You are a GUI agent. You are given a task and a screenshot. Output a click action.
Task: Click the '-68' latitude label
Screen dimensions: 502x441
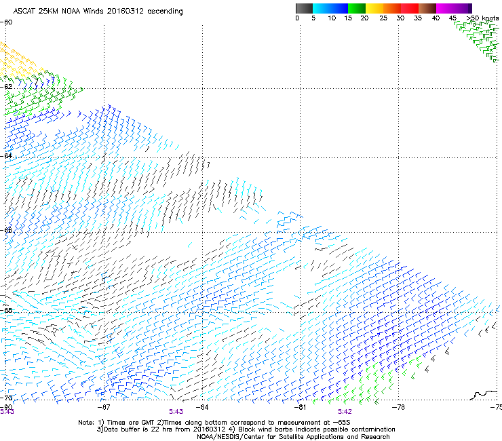[x=6, y=310]
